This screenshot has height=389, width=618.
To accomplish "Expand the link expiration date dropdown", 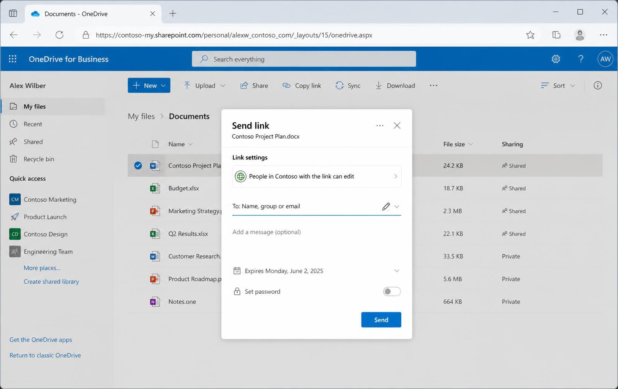I will [x=397, y=271].
